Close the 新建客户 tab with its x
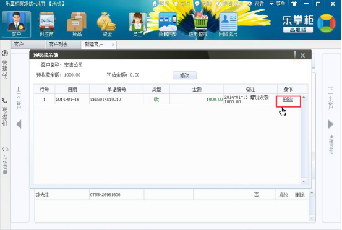 [x=113, y=45]
